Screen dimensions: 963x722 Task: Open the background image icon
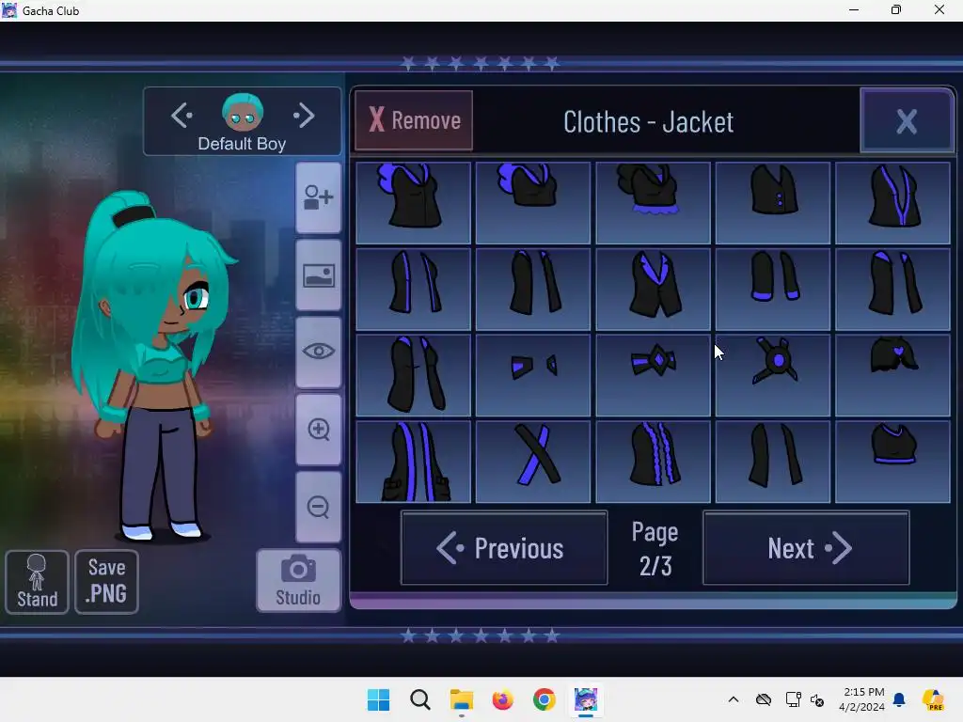pyautogui.click(x=318, y=275)
